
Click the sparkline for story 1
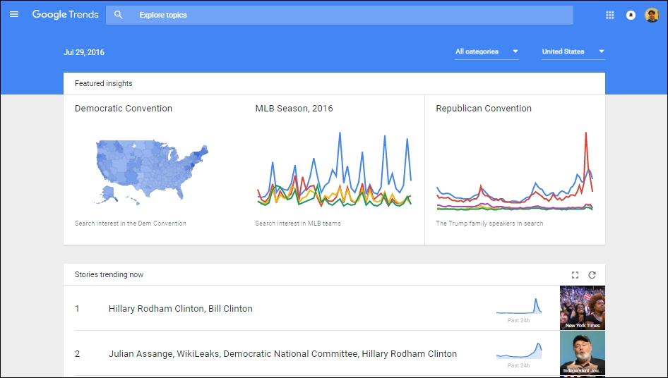519,306
